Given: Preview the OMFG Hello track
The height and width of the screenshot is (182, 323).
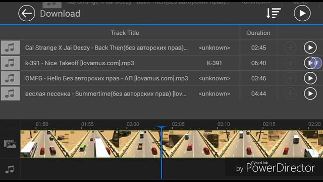Looking at the screenshot, I should pyautogui.click(x=310, y=78).
